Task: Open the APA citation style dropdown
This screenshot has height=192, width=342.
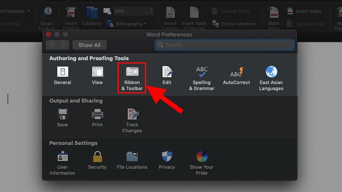Action: click(134, 11)
